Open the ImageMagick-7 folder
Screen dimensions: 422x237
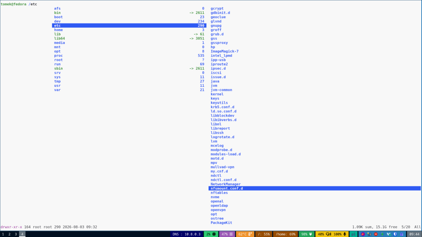click(225, 51)
